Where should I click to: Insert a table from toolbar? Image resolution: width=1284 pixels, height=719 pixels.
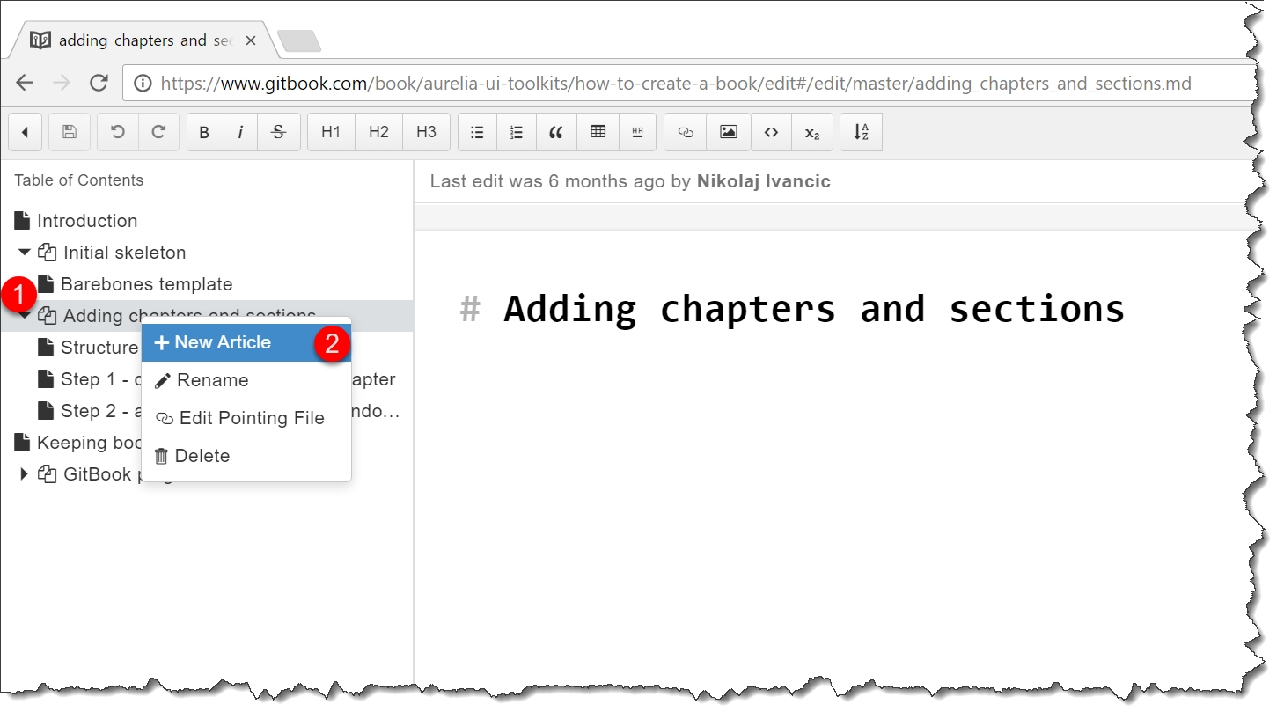pos(598,132)
